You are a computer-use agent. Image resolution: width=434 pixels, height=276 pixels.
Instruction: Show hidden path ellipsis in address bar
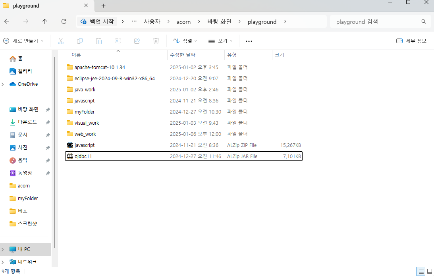(x=134, y=21)
